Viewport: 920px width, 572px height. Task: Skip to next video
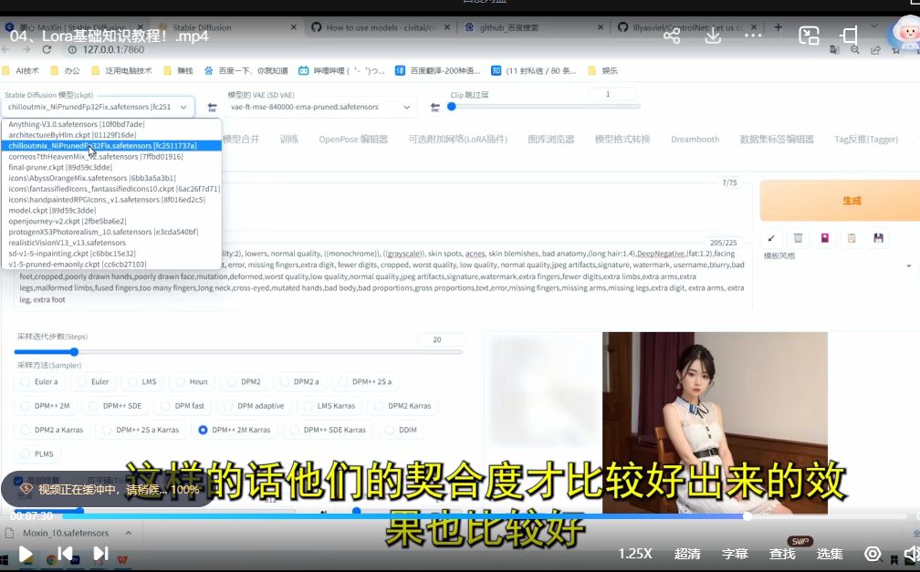[x=101, y=553]
